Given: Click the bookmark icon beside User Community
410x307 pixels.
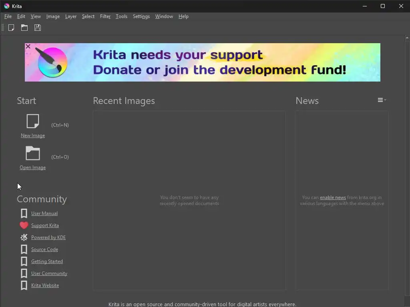Looking at the screenshot, I should 24,273.
